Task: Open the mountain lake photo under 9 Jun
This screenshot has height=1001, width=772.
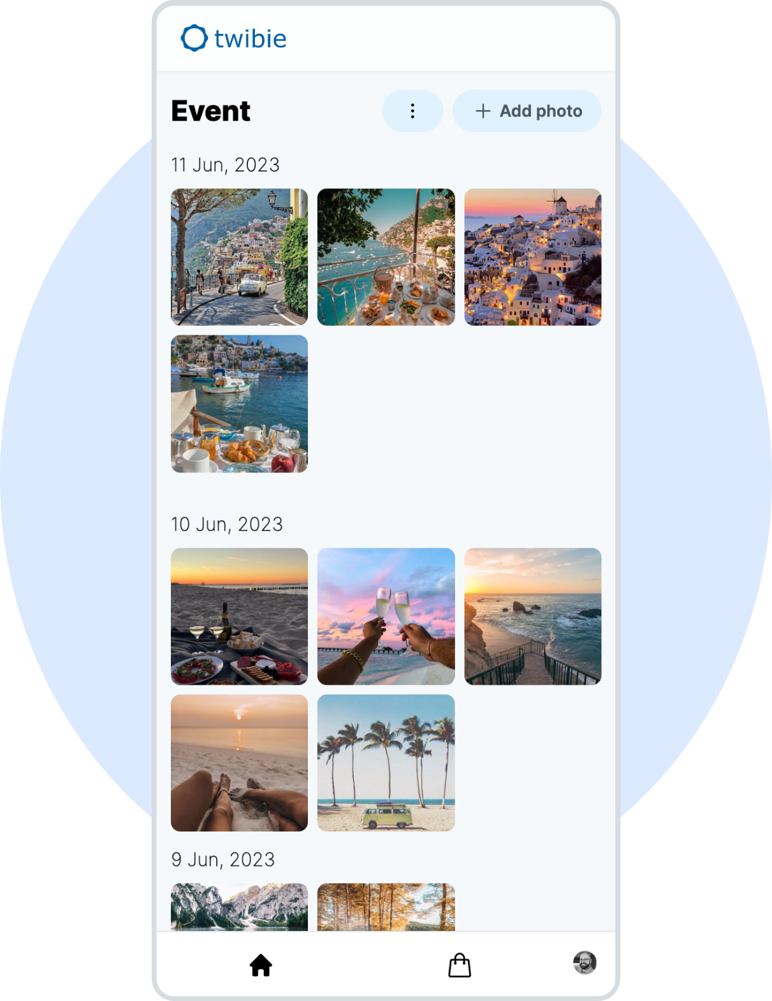Action: point(240,907)
